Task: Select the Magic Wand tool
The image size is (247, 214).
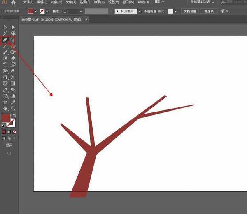Action: pyautogui.click(x=5, y=33)
